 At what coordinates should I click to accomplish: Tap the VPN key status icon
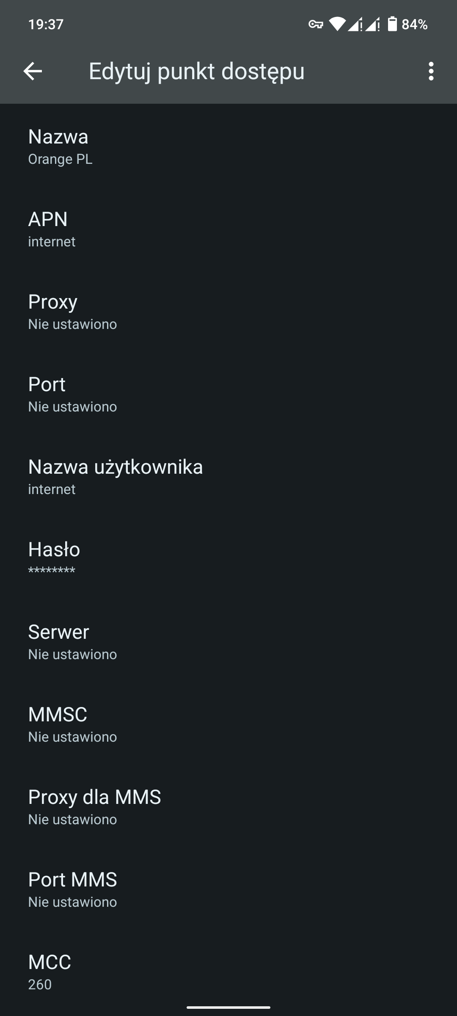[x=315, y=24]
